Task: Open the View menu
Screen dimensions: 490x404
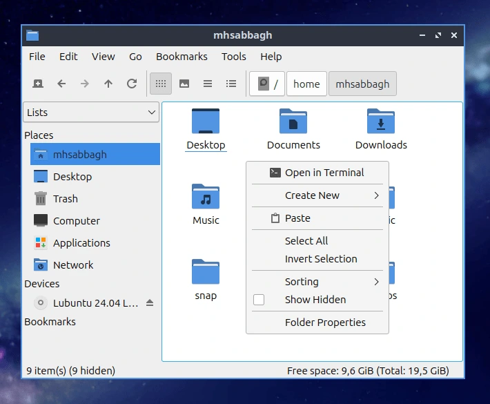Action: (103, 57)
